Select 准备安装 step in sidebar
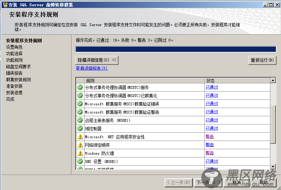 pos(14,86)
